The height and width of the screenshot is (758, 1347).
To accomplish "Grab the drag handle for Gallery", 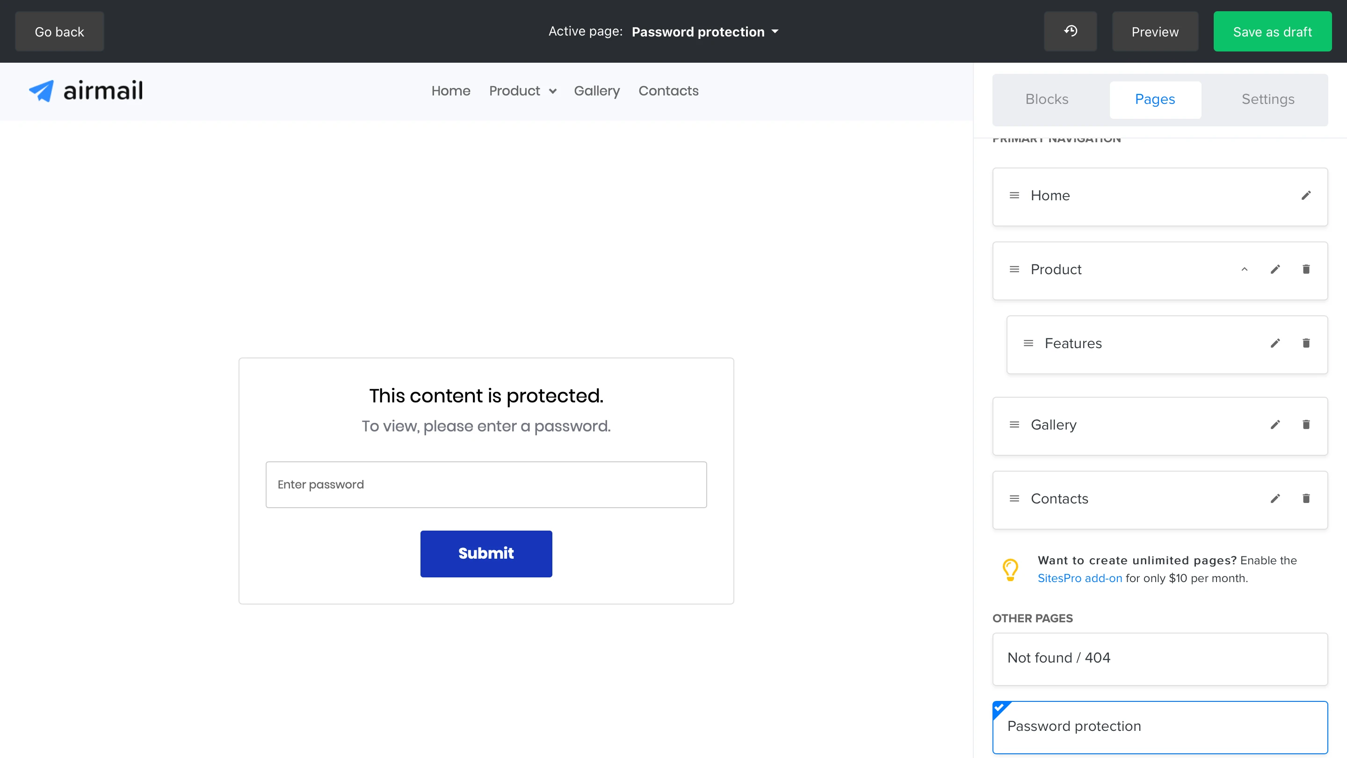I will (x=1014, y=425).
